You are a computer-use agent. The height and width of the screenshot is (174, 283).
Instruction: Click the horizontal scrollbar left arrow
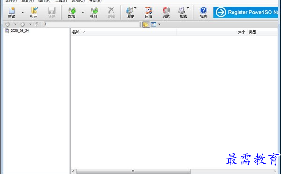click(73, 171)
